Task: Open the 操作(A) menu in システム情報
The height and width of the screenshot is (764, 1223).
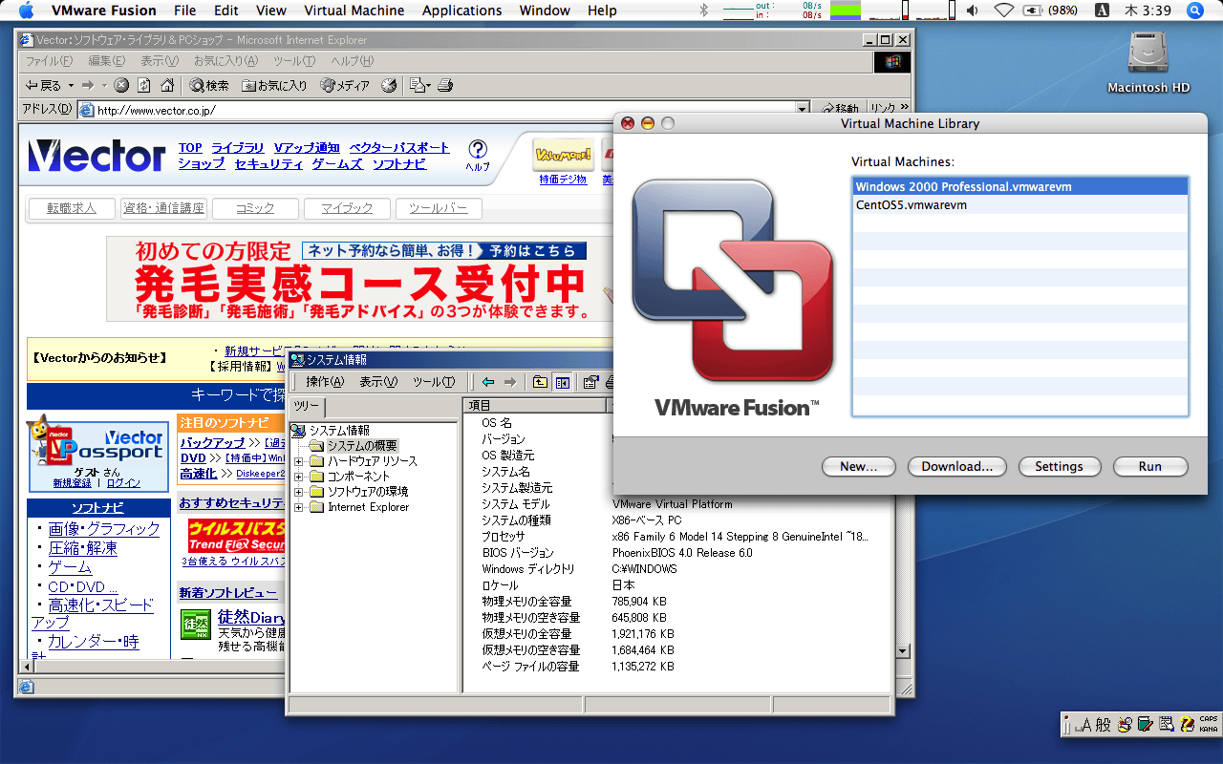Action: click(325, 382)
